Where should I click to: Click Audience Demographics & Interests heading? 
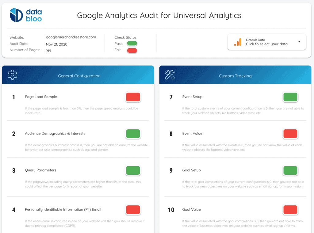[x=55, y=133]
